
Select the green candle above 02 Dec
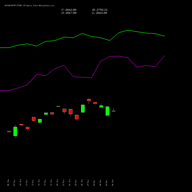101,106
